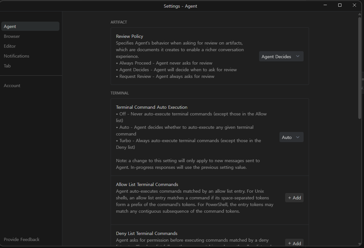Image resolution: width=364 pixels, height=248 pixels.
Task: Maximize the Settings window
Action: coord(340,5)
